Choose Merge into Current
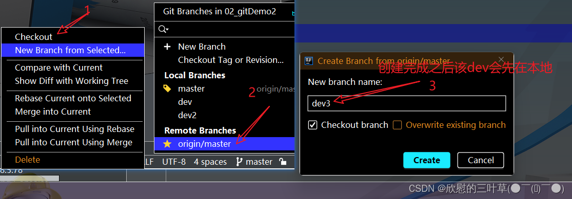Viewport: 572px width, 199px height. [53, 112]
